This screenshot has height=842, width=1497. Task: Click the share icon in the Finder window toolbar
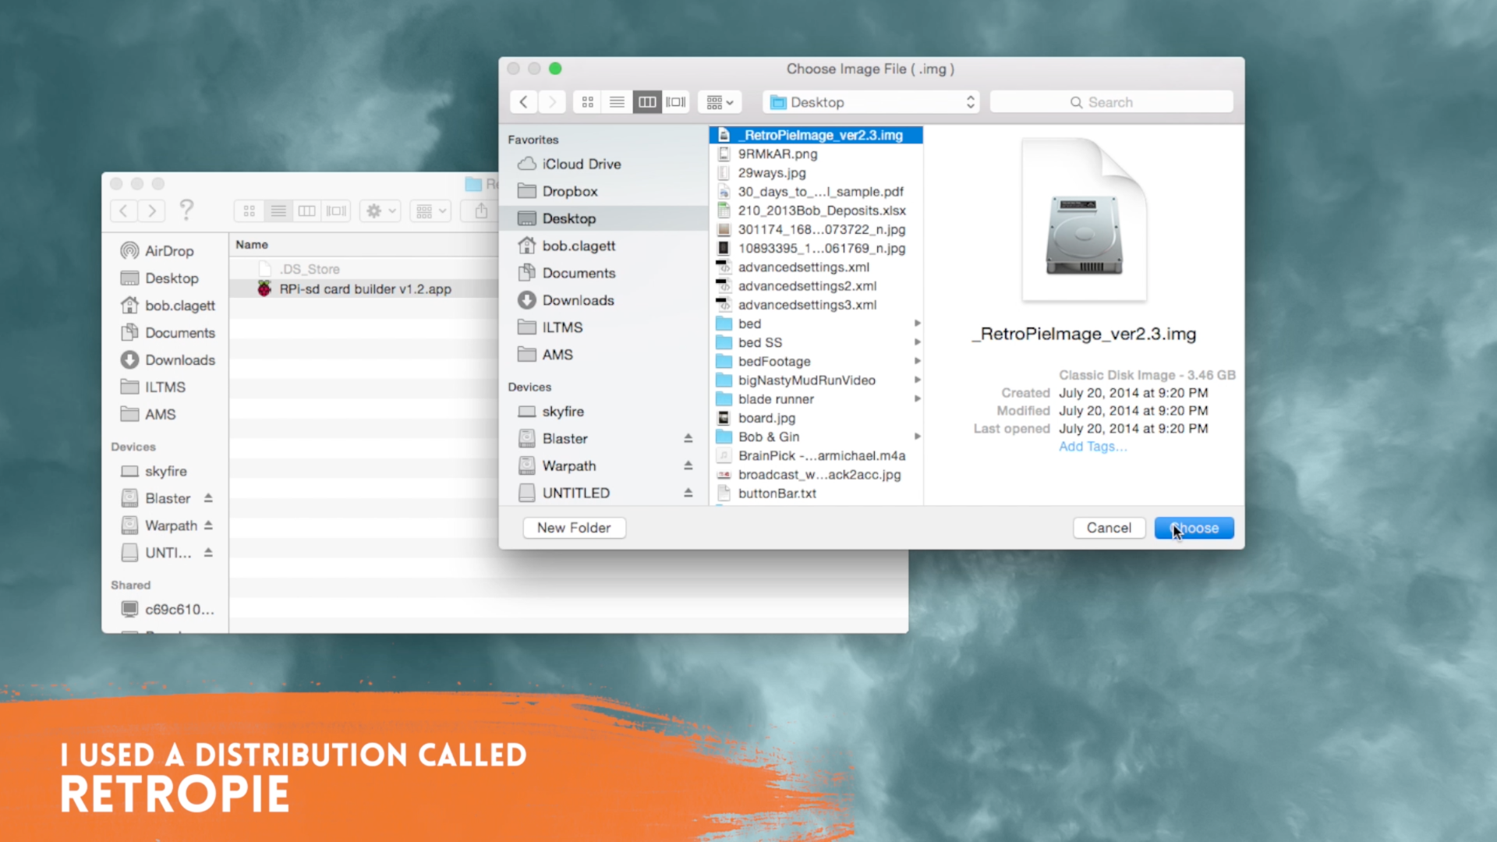pyautogui.click(x=482, y=210)
